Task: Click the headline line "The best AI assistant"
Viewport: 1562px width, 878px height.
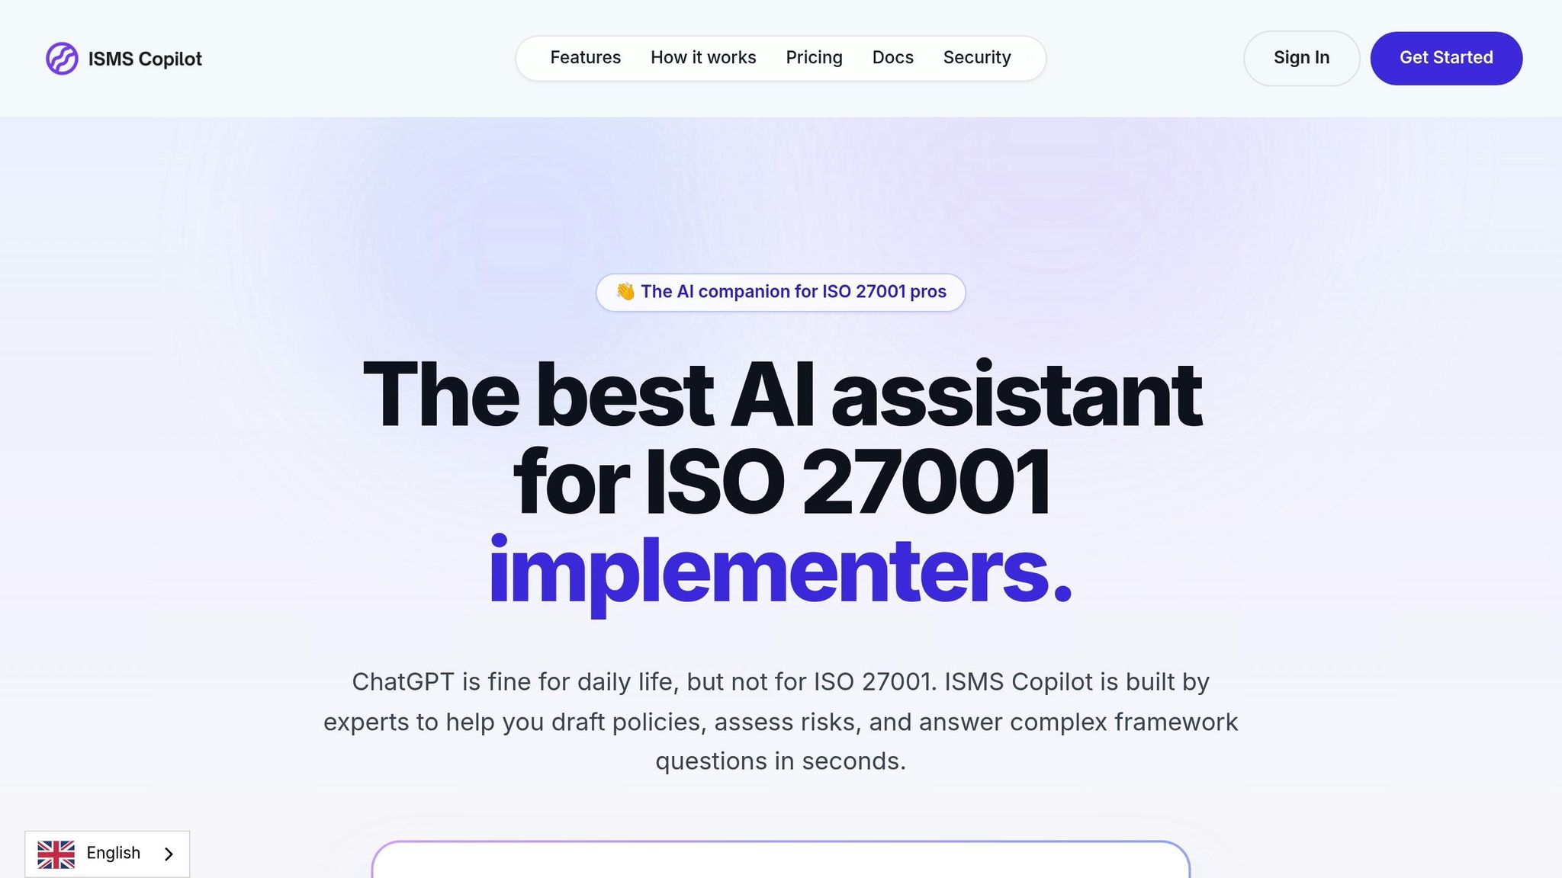Action: (x=781, y=395)
